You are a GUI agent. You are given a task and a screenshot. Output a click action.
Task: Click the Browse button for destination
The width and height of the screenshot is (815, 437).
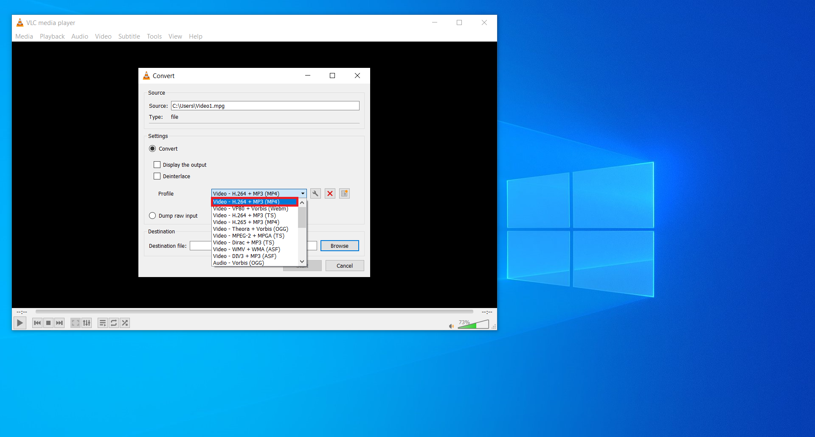click(x=339, y=246)
